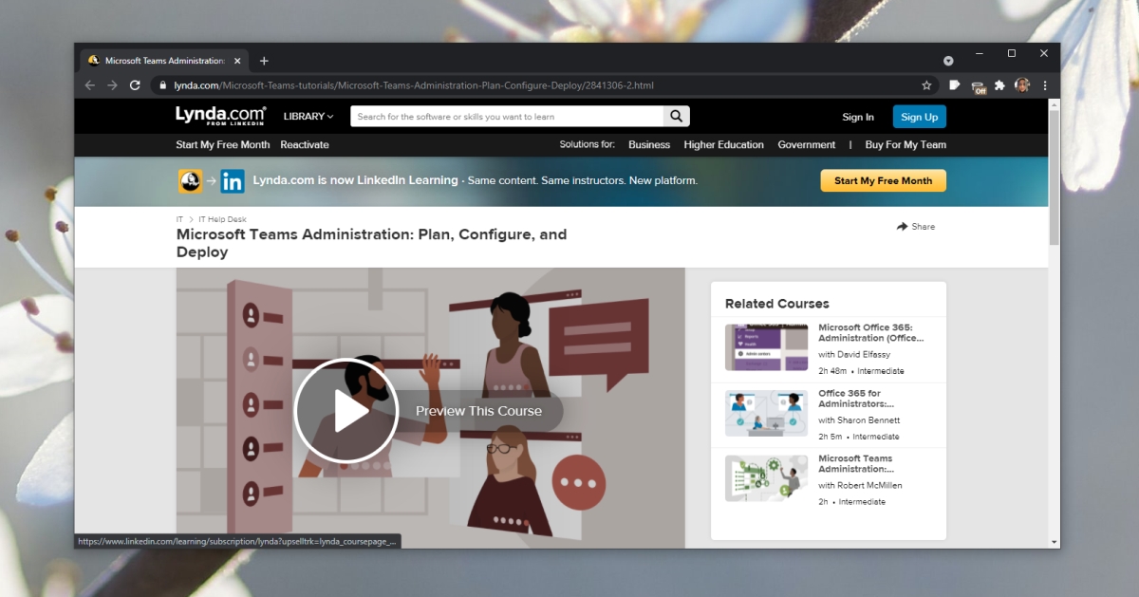Open the related Microsoft Teams Administration course title
The height and width of the screenshot is (597, 1139).
(x=856, y=463)
